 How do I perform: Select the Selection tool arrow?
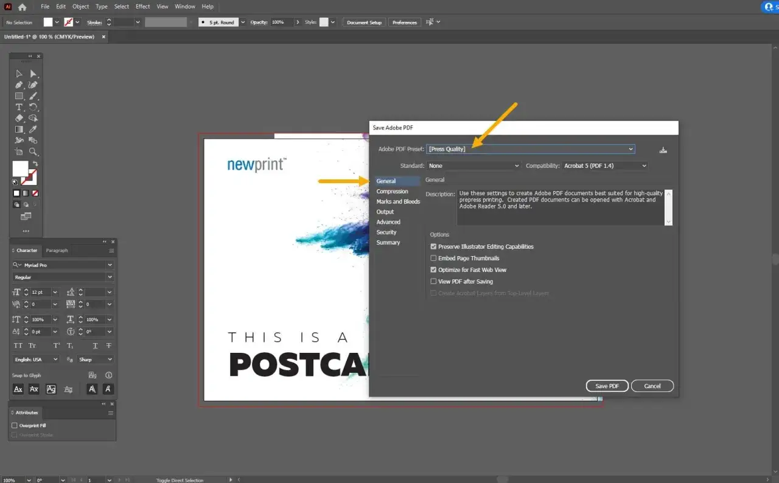point(19,74)
